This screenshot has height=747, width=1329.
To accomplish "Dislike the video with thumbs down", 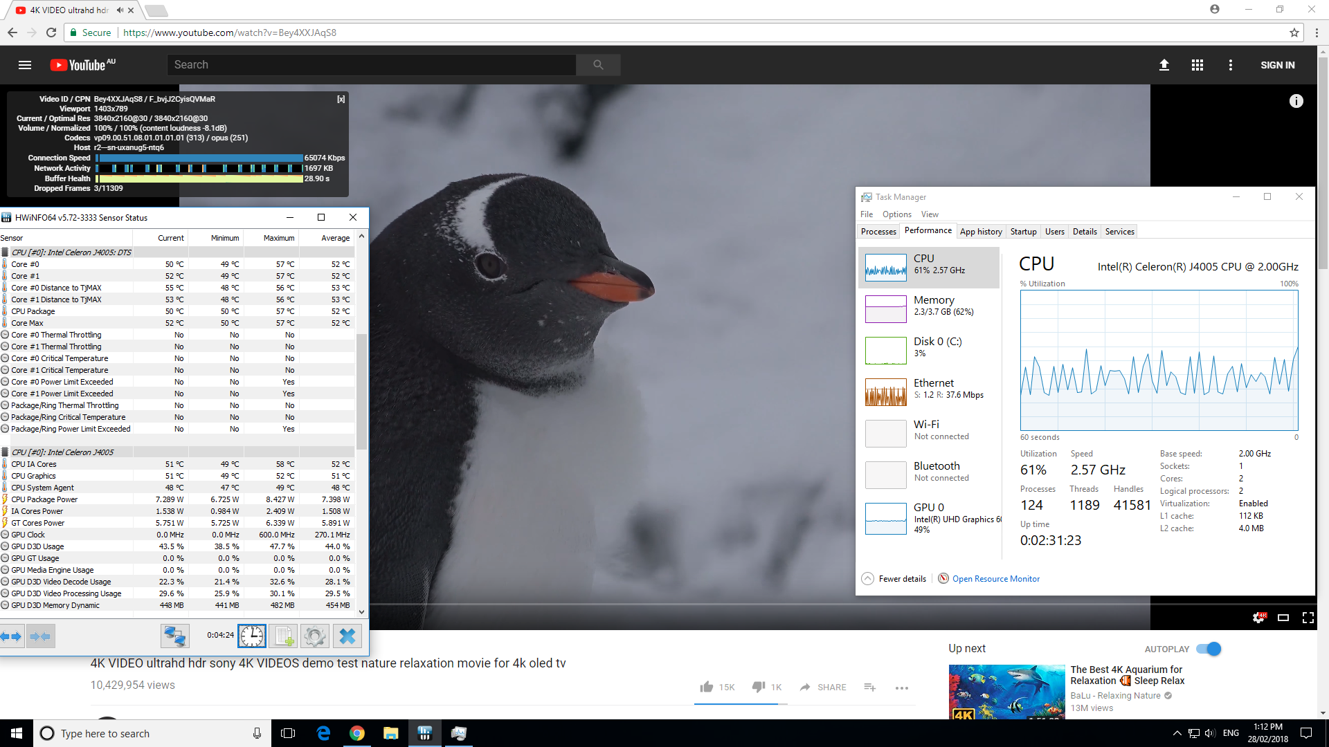I will coord(759,687).
